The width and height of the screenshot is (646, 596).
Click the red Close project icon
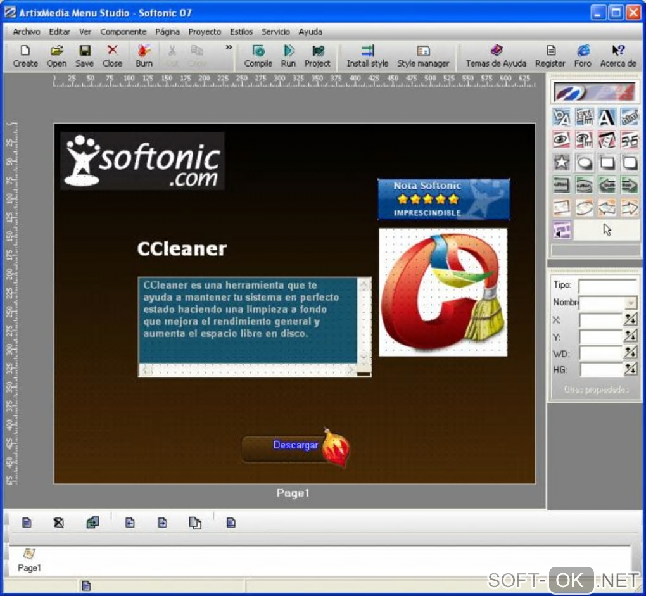[x=113, y=56]
